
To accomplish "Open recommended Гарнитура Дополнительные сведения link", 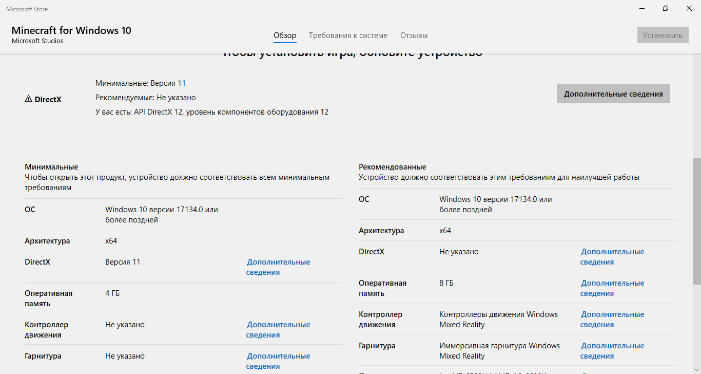I will point(612,350).
